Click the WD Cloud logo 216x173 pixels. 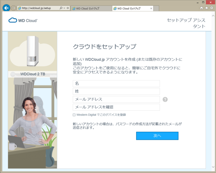(x=23, y=20)
